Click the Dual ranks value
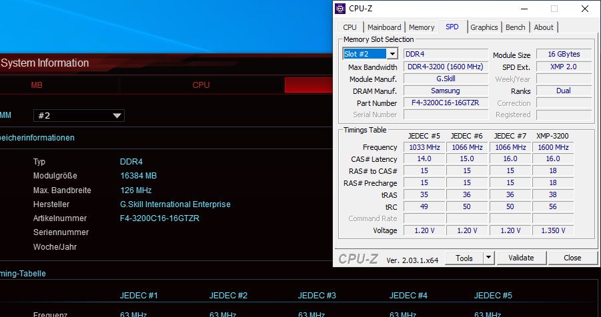The height and width of the screenshot is (317, 601). pyautogui.click(x=564, y=91)
